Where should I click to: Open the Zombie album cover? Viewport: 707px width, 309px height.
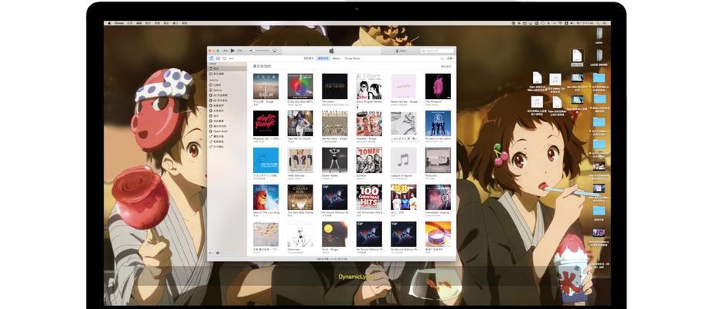(369, 161)
